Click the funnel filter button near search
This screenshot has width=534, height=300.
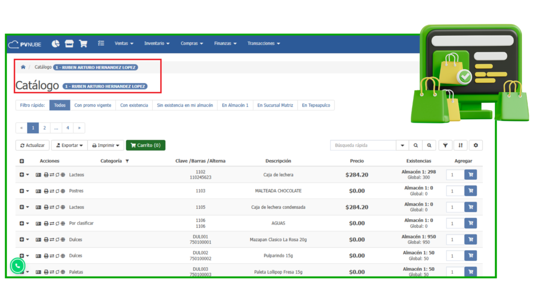tap(445, 145)
